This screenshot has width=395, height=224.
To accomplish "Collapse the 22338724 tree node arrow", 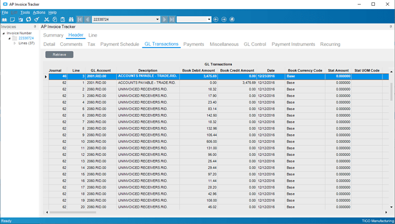I will (x=10, y=38).
